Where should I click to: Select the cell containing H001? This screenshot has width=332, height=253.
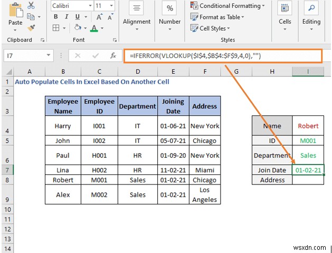pyautogui.click(x=99, y=155)
